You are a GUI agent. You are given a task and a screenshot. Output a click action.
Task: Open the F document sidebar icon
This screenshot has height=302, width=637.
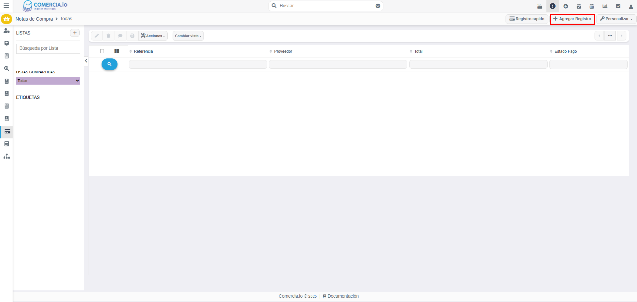[7, 81]
